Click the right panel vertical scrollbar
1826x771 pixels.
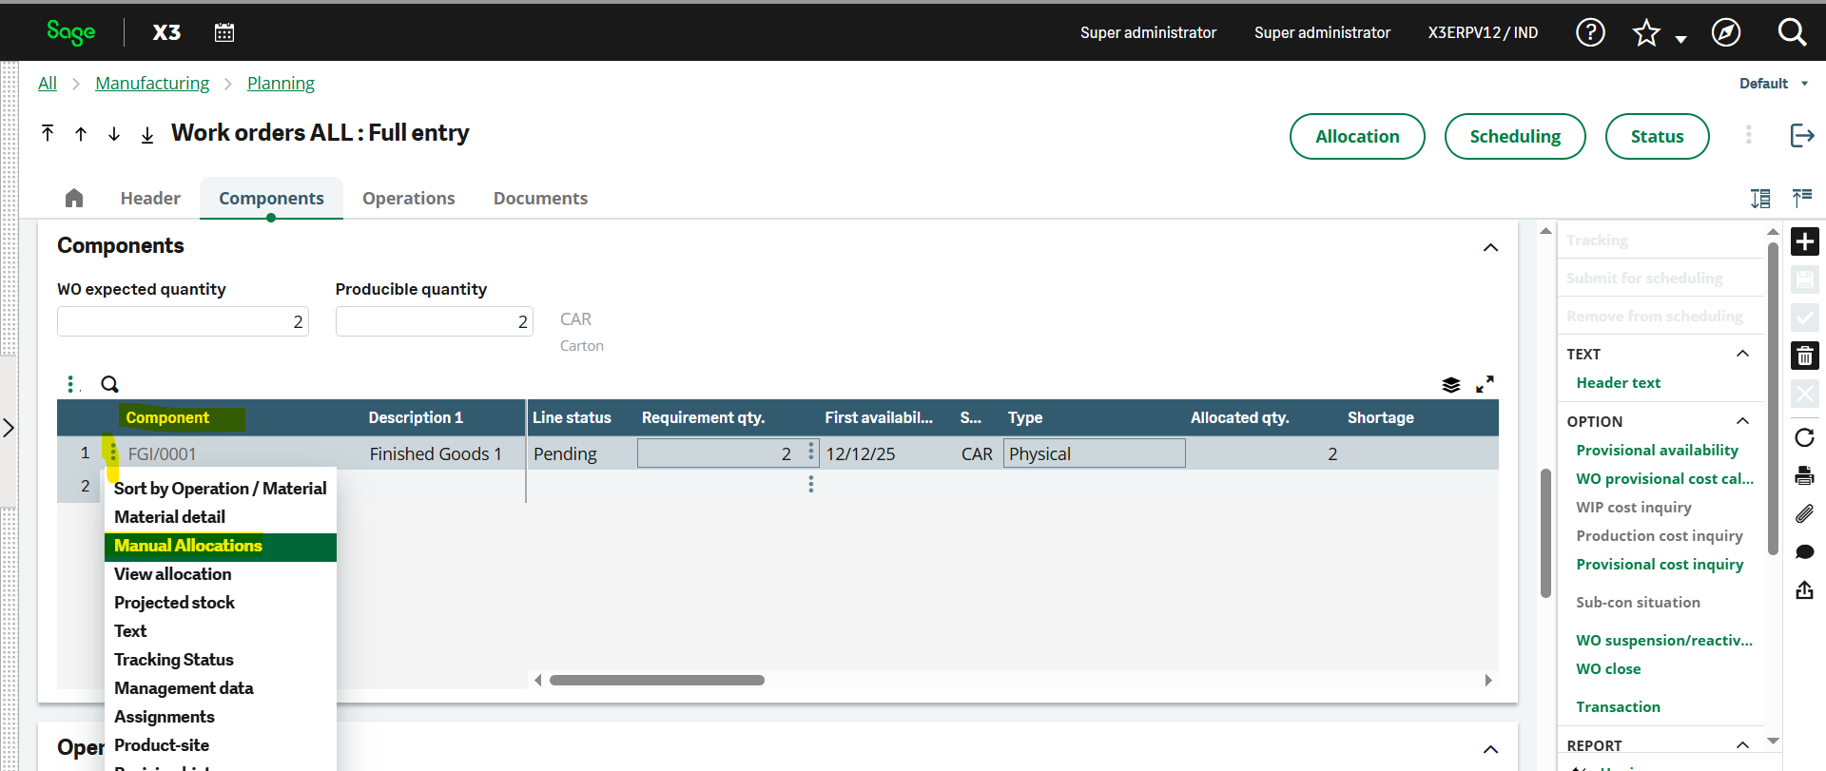click(1773, 399)
